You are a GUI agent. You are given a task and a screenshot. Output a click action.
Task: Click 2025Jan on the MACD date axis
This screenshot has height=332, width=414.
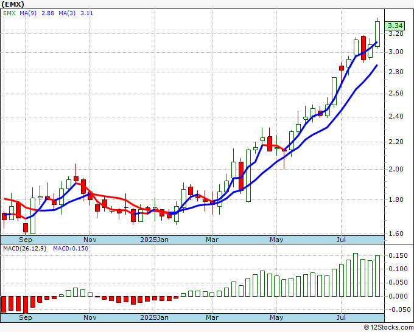(x=155, y=317)
